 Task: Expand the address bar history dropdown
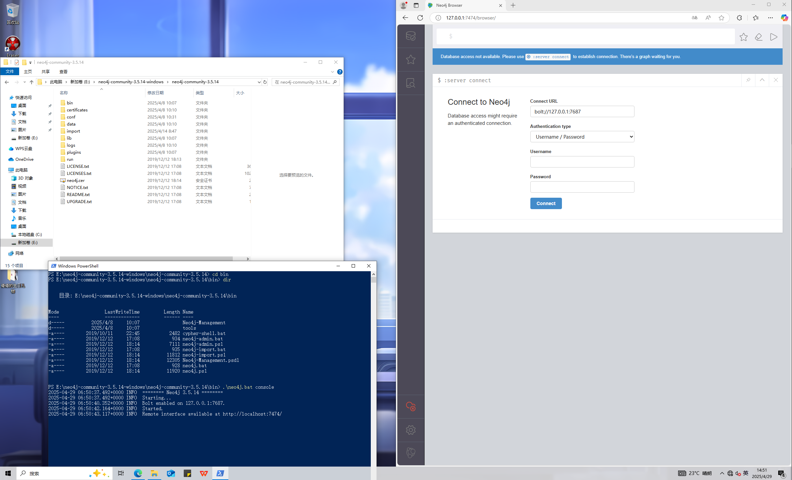tap(259, 82)
